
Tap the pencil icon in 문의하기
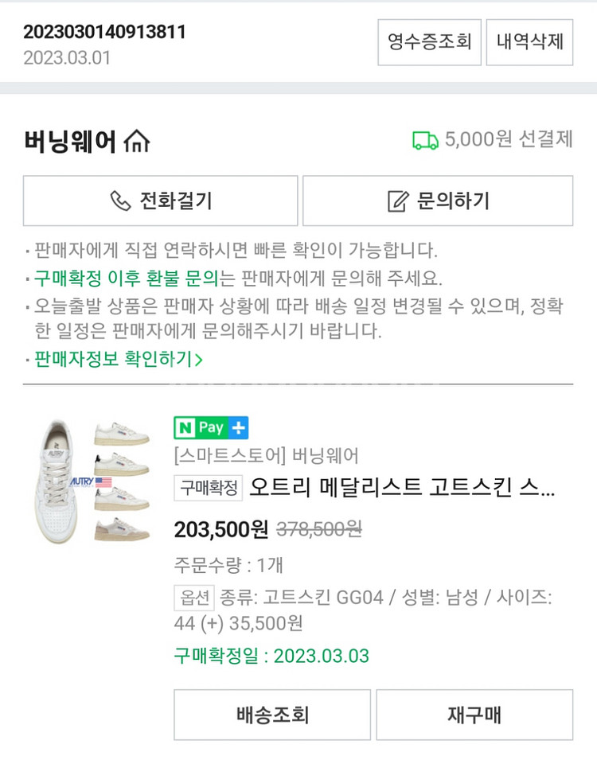tap(397, 201)
